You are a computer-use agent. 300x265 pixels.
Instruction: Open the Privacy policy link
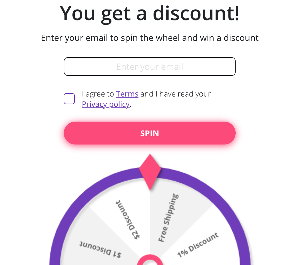coord(106,104)
